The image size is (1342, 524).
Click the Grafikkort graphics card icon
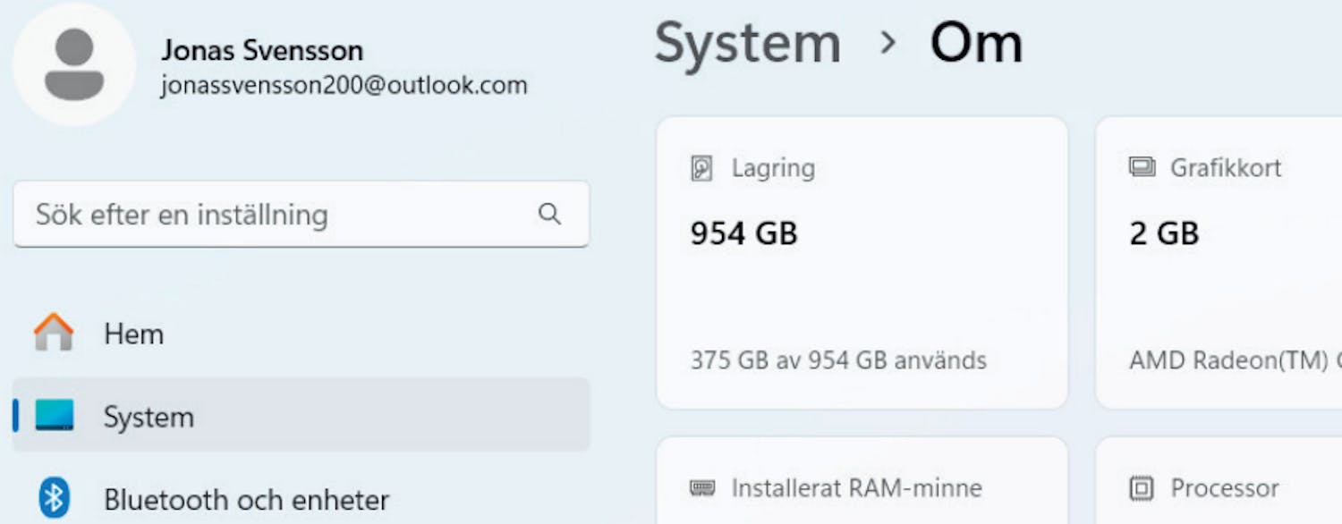pyautogui.click(x=1142, y=167)
